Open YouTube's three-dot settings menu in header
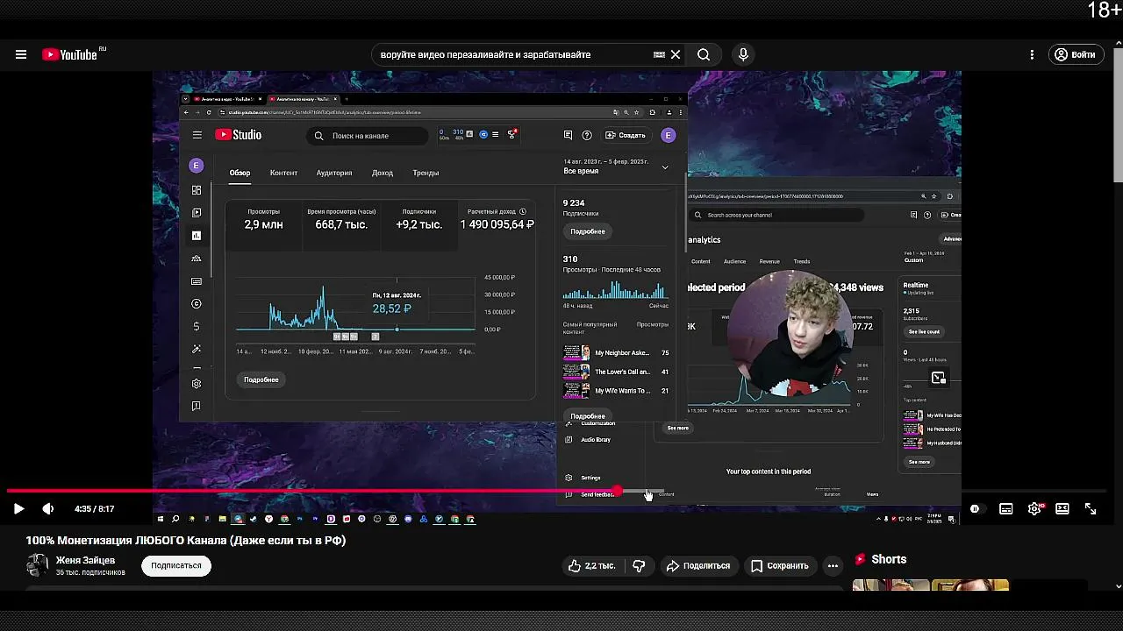This screenshot has height=631, width=1123. [1032, 54]
